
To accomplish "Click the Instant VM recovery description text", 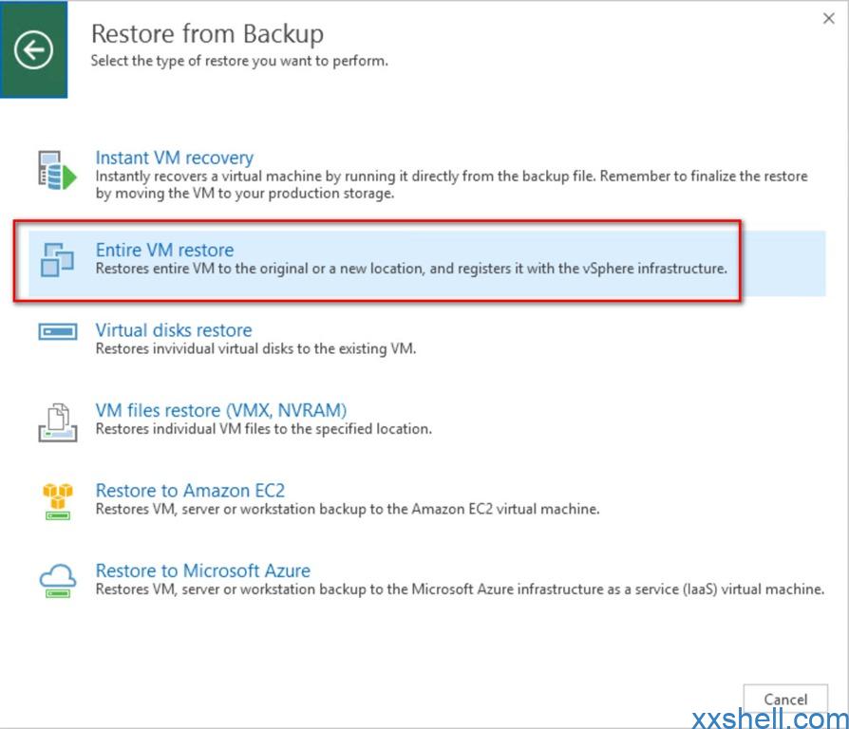I will (451, 184).
